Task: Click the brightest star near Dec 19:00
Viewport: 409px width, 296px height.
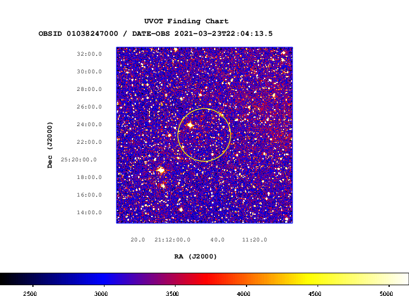Action: 161,170
